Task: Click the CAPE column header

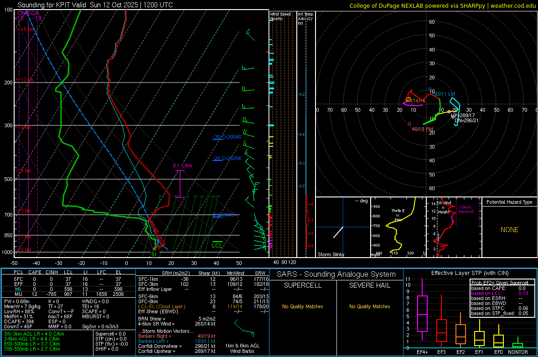Action: pos(35,272)
